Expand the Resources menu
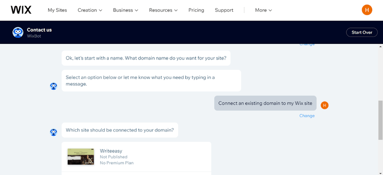 pos(163,10)
